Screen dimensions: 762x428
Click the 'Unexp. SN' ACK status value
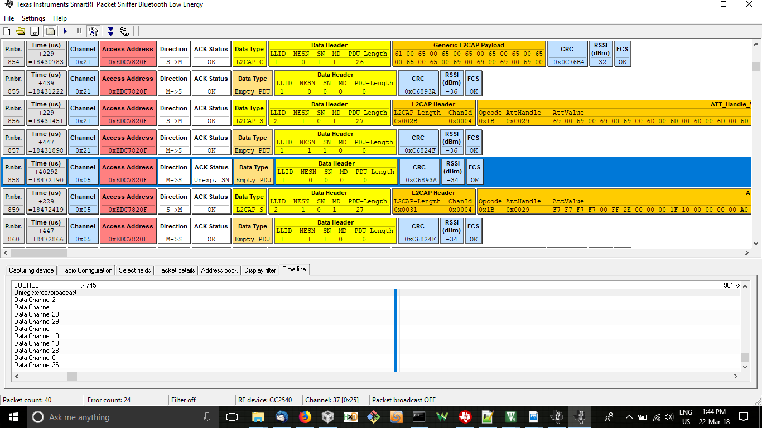click(211, 180)
